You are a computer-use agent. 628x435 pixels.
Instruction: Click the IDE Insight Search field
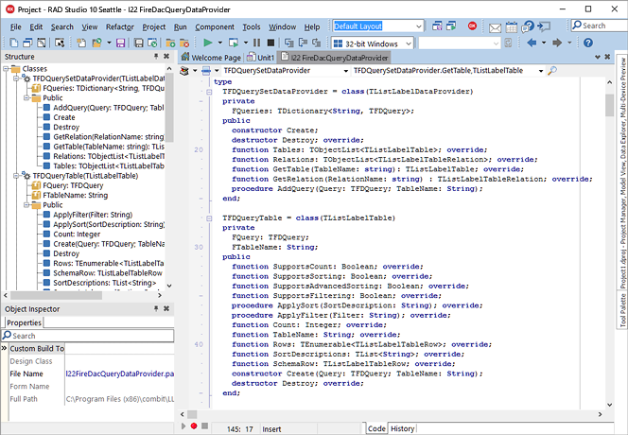(600, 26)
